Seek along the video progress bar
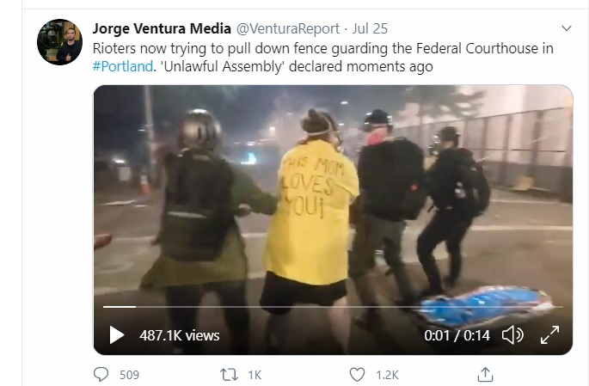This screenshot has width=589, height=386. pyautogui.click(x=333, y=307)
